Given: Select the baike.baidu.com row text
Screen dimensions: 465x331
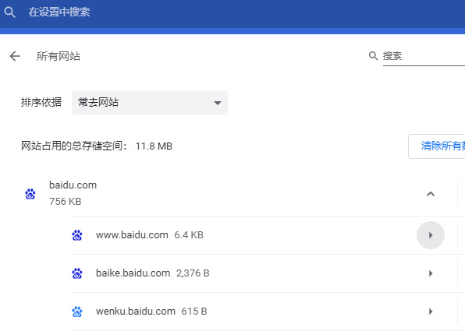Looking at the screenshot, I should (x=133, y=273).
